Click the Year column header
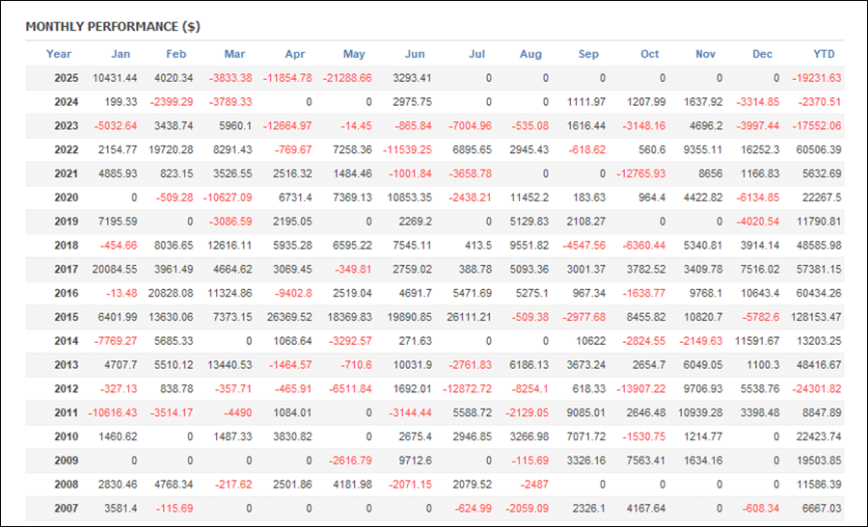Screen dimensions: 868x527 [x=59, y=54]
